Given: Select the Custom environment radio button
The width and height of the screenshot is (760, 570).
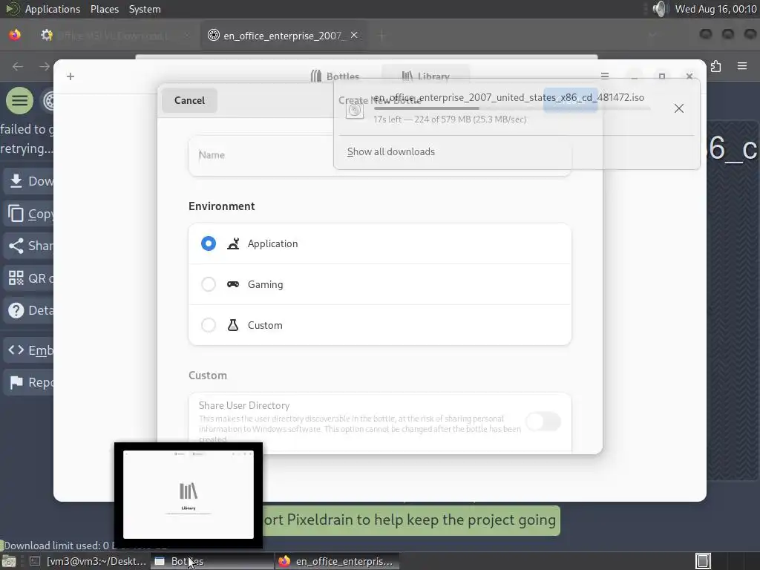Looking at the screenshot, I should click(209, 325).
